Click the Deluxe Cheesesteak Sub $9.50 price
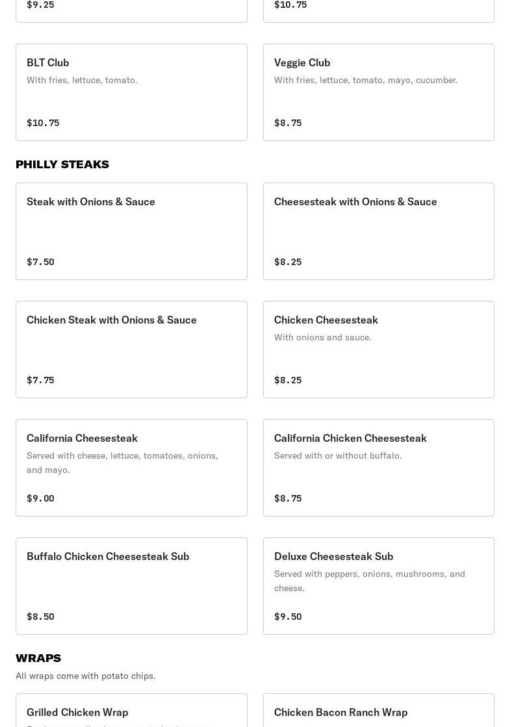Image resolution: width=510 pixels, height=727 pixels. click(x=288, y=617)
